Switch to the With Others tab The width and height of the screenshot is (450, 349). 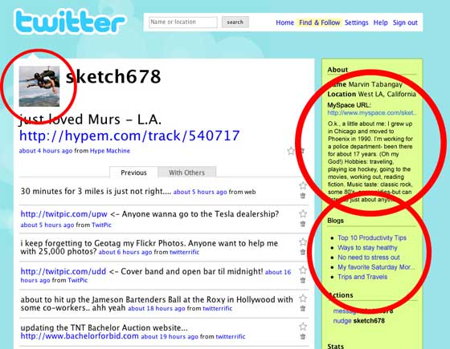tap(186, 172)
